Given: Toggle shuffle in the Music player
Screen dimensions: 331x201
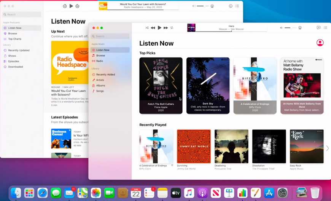Looking at the screenshot, I should (147, 28).
